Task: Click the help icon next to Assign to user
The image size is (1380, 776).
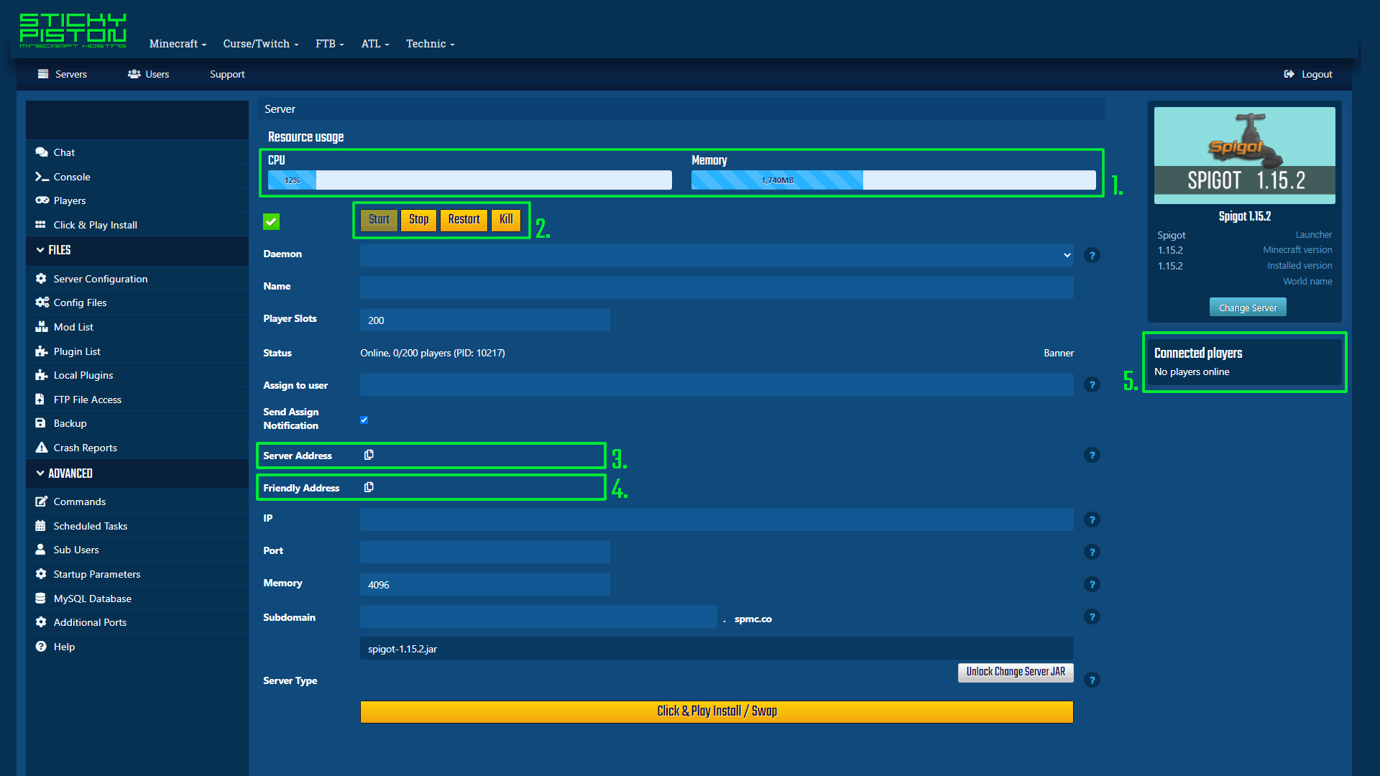Action: (x=1092, y=385)
